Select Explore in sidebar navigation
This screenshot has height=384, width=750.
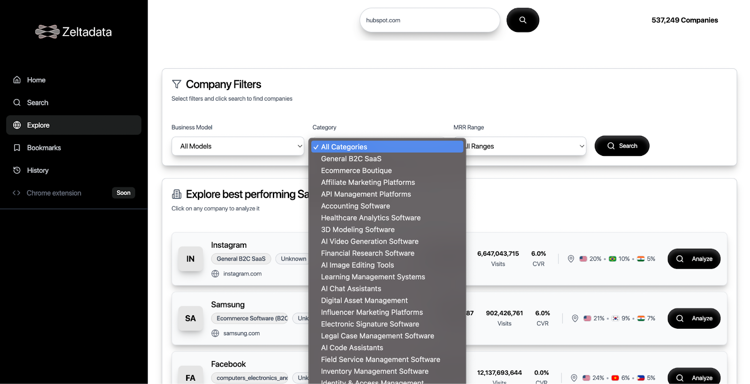(74, 125)
